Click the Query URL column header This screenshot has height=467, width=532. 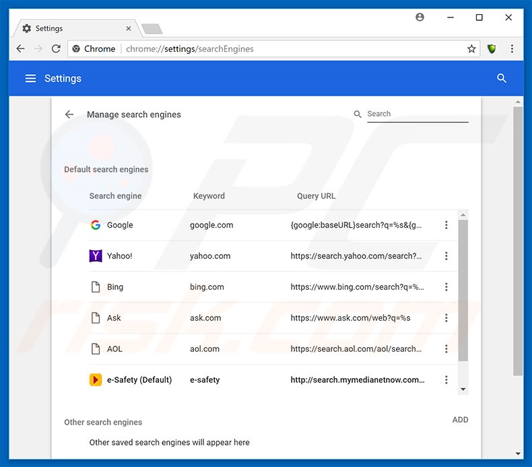[x=316, y=196]
